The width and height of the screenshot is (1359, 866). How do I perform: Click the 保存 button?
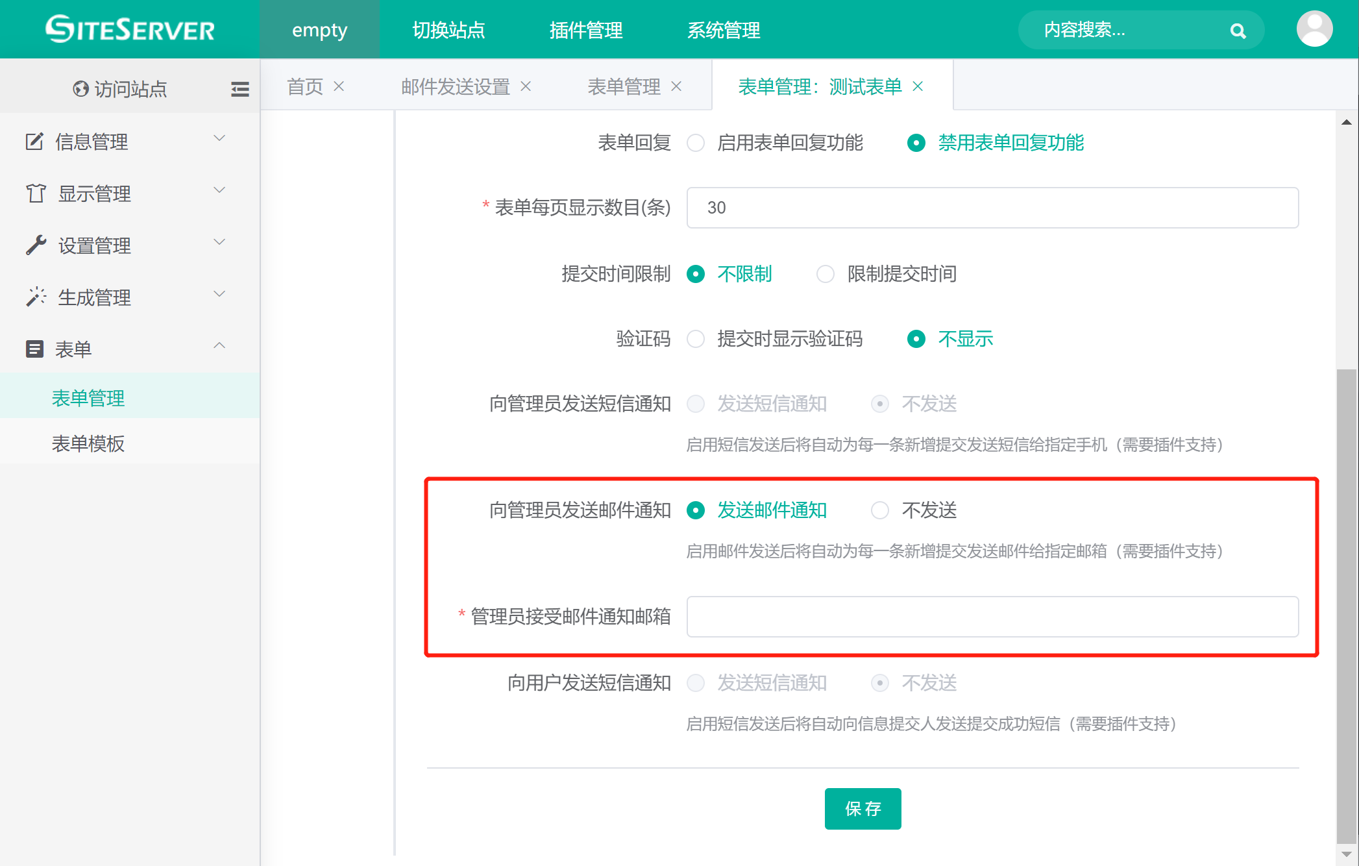coord(863,808)
